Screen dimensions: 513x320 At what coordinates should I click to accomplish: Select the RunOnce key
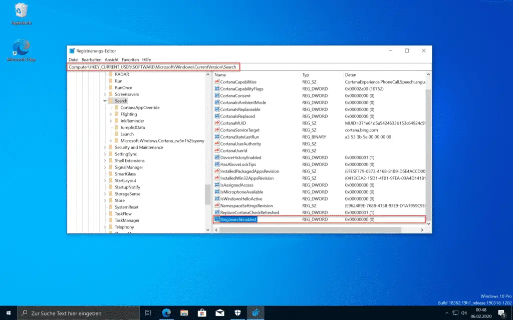coord(123,87)
